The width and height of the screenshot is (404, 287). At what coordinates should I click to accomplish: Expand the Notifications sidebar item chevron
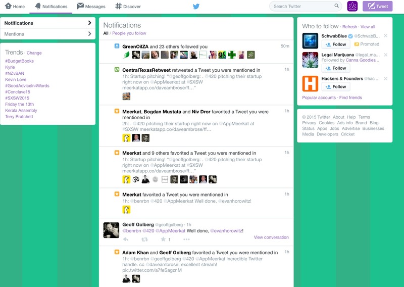[x=89, y=23]
